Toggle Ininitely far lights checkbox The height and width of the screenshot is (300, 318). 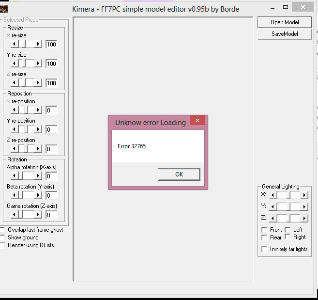point(264,249)
